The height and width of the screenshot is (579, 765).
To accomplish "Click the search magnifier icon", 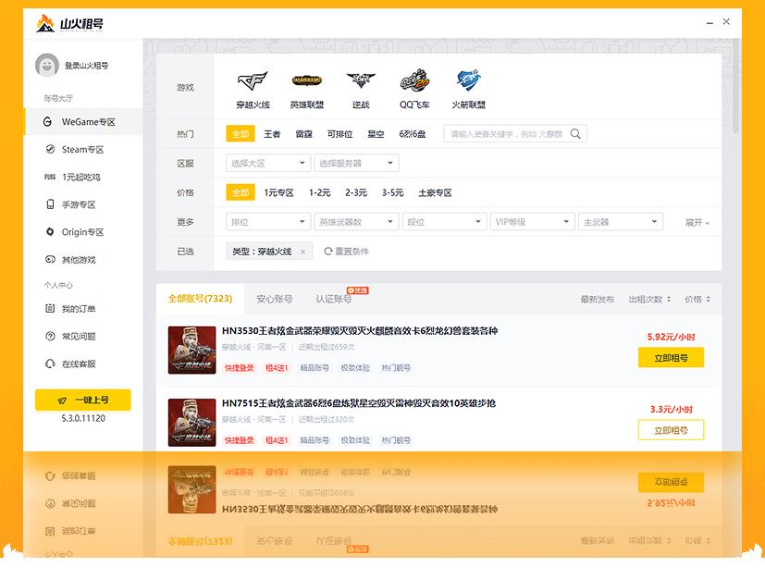I will pyautogui.click(x=575, y=134).
